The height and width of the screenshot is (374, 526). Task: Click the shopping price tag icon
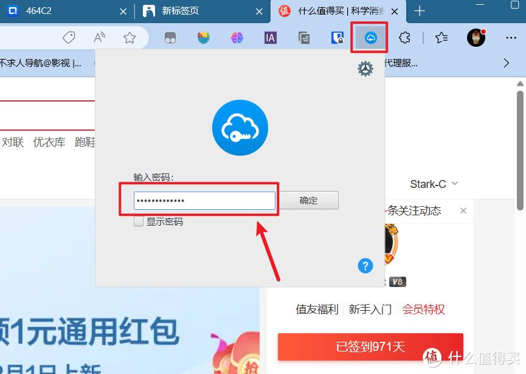(69, 38)
